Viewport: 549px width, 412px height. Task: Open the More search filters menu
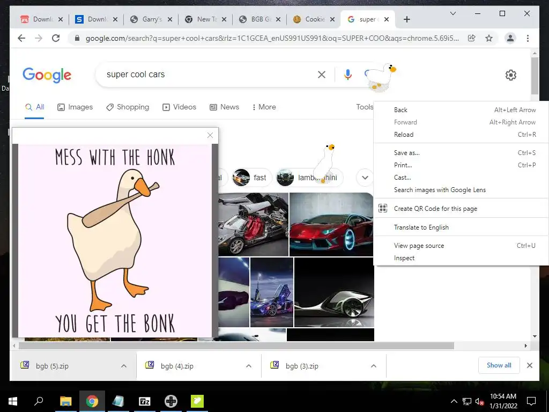click(x=264, y=107)
